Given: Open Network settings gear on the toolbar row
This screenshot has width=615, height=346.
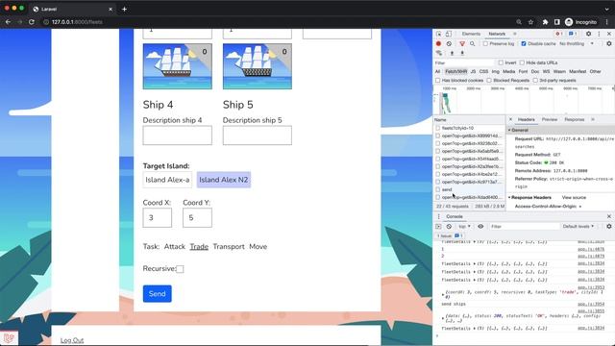Looking at the screenshot, I should [x=608, y=44].
